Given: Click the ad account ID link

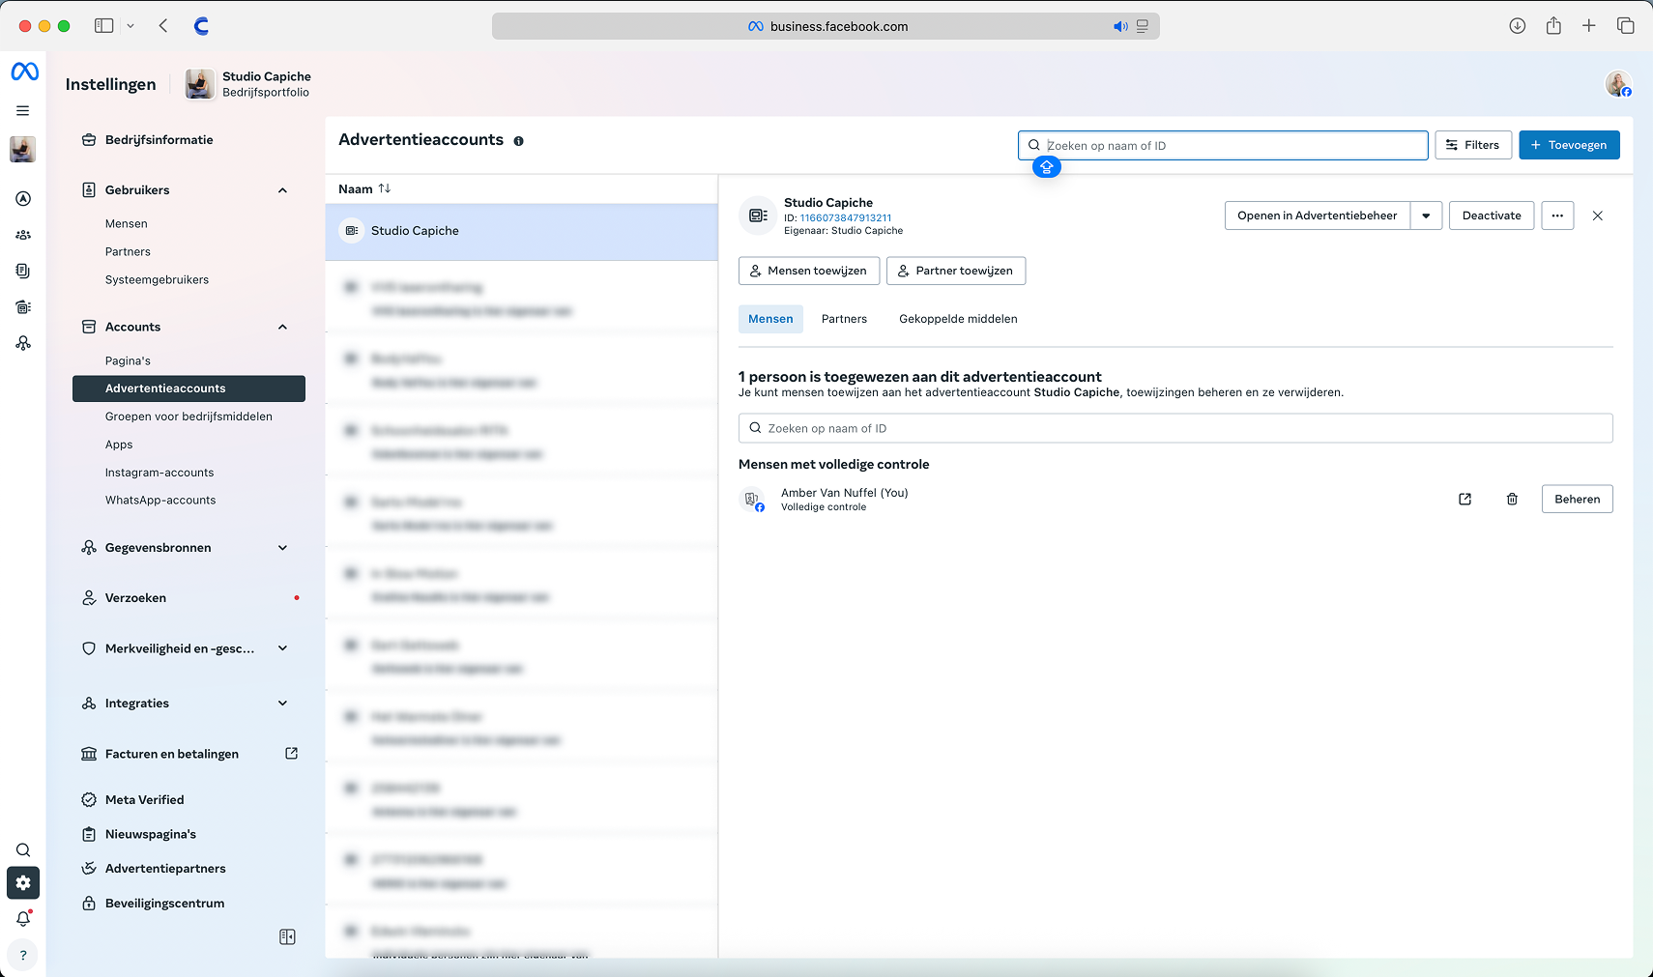Looking at the screenshot, I should 846,218.
